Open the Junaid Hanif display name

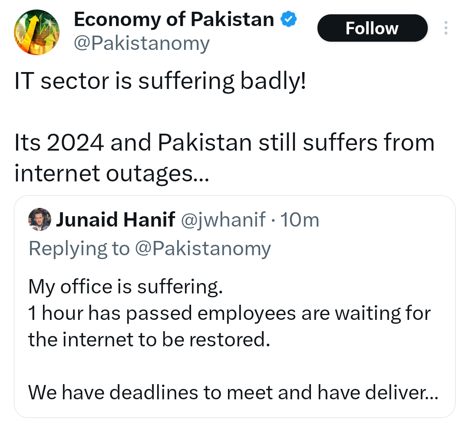click(x=115, y=220)
